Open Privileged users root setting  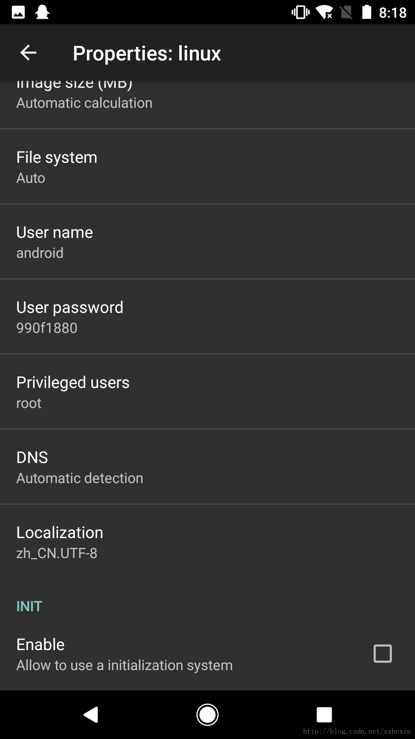click(x=207, y=392)
